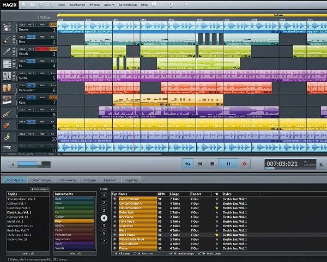Screen dimensions: 327x262
Task: Open the Datei menu
Action: [61, 5]
